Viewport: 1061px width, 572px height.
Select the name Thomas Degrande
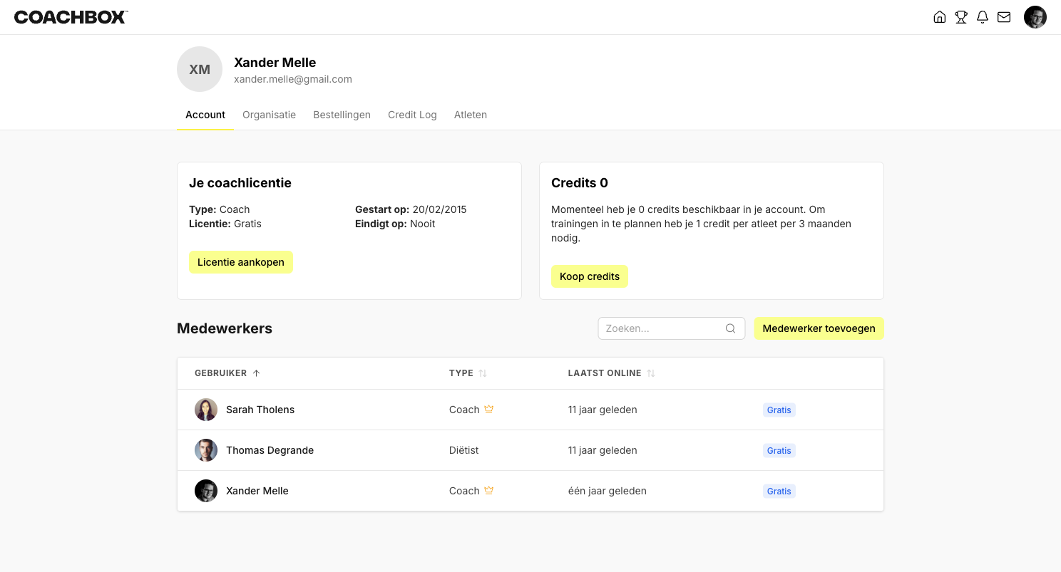[270, 450]
